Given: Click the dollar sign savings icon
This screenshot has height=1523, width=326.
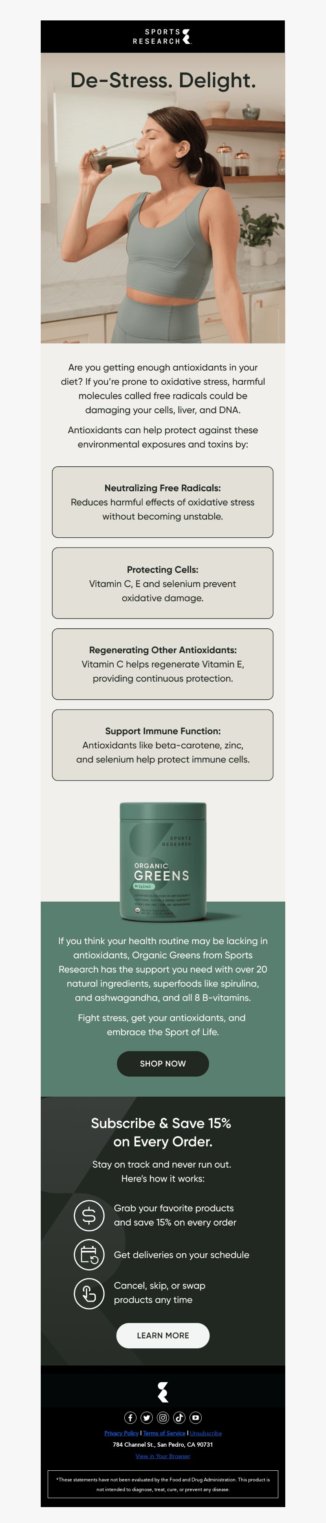Looking at the screenshot, I should tap(88, 1215).
